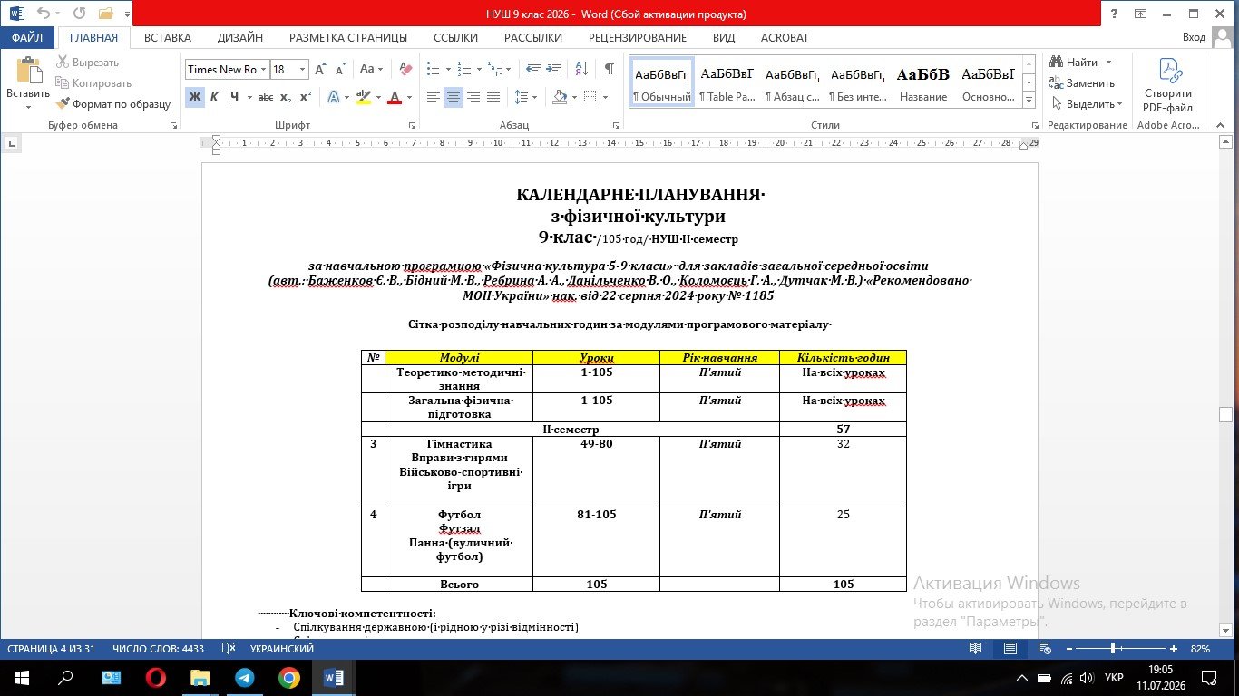Switch to read mode view icon
1239x696 pixels.
pyautogui.click(x=976, y=649)
